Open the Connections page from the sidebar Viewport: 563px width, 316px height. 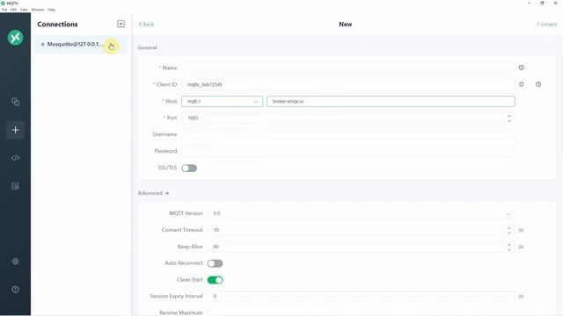coord(16,102)
